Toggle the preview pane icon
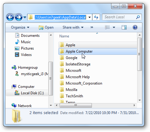This screenshot has width=150, height=132. [124, 27]
